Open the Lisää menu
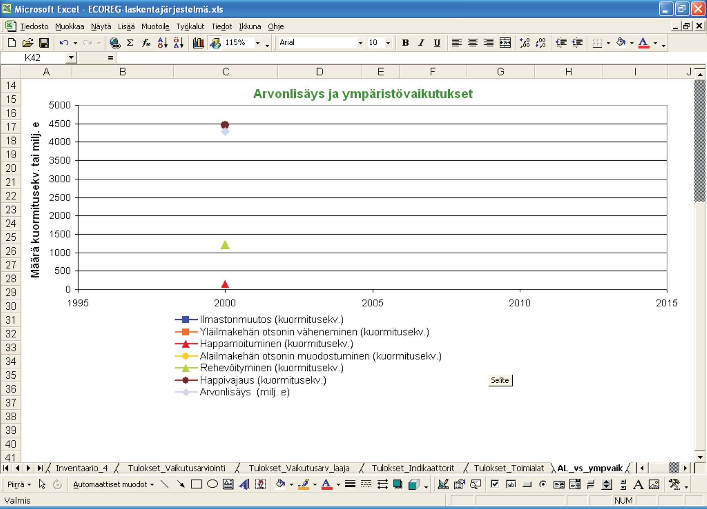The width and height of the screenshot is (707, 509). (x=126, y=26)
